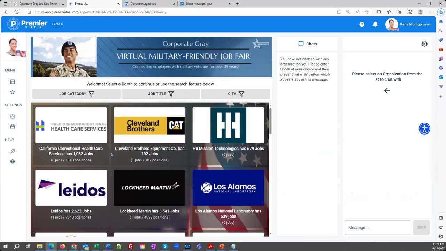The height and width of the screenshot is (251, 446).
Task: Open JOB CATEGORY filter
Action: [76, 94]
